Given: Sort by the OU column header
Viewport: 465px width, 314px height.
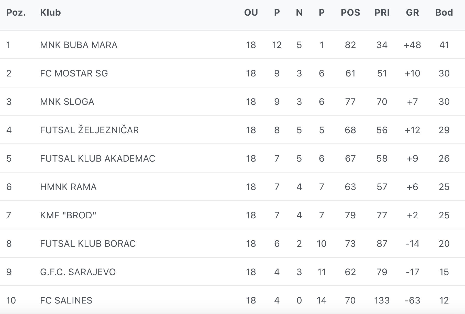Looking at the screenshot, I should [x=251, y=13].
